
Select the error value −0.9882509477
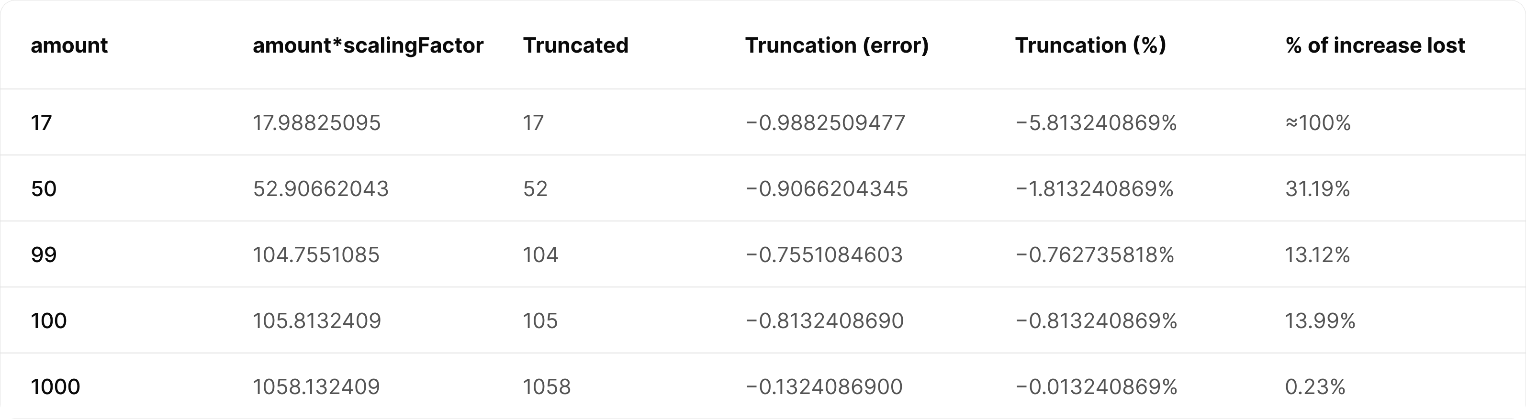click(825, 123)
